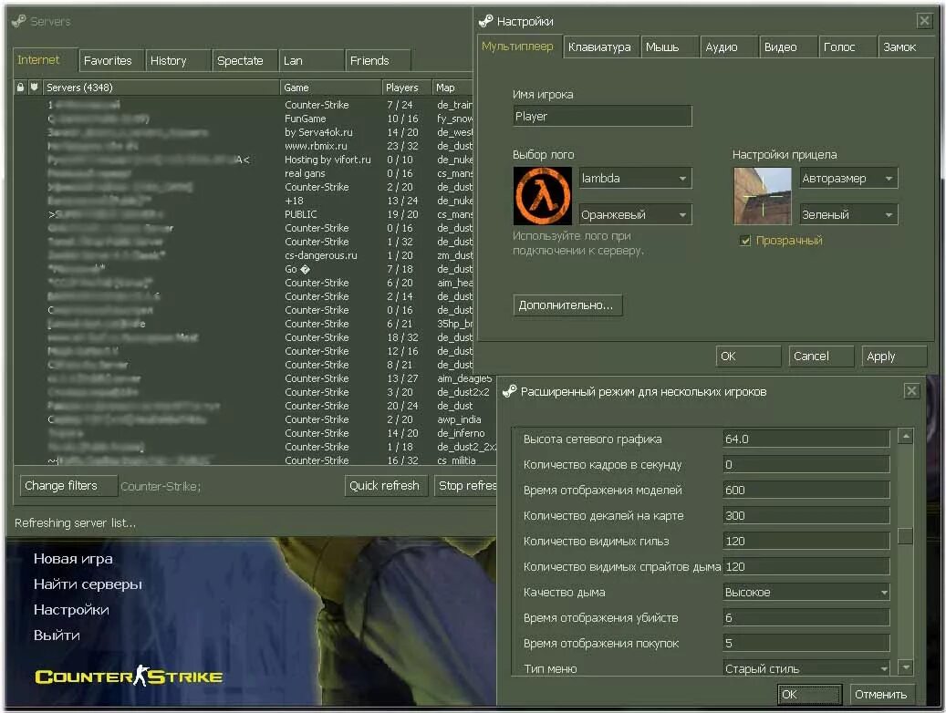This screenshot has width=946, height=713.
Task: Click the Отменить button
Action: tap(882, 694)
